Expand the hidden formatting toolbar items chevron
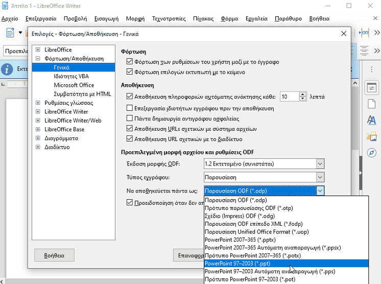Screen dimensions: 381x284 coord(377,51)
